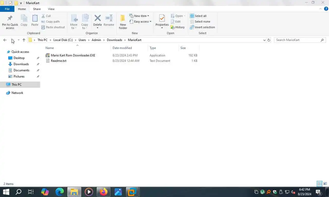Create a New folder
This screenshot has height=197, width=329.
pos(123,22)
